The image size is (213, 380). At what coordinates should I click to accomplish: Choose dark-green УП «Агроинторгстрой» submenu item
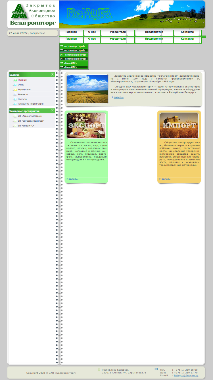(x=74, y=50)
